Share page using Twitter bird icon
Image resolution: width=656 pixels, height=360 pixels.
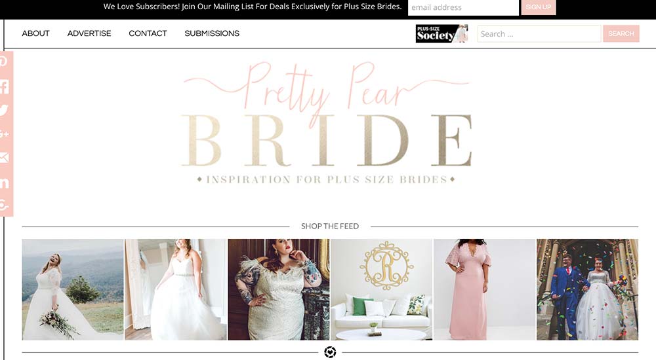coord(4,110)
